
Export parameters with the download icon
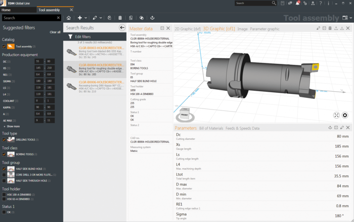click(x=330, y=128)
